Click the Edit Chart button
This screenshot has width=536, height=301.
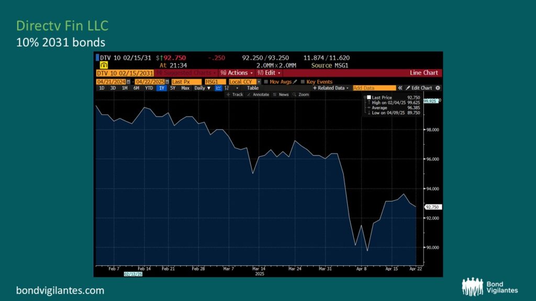click(419, 88)
